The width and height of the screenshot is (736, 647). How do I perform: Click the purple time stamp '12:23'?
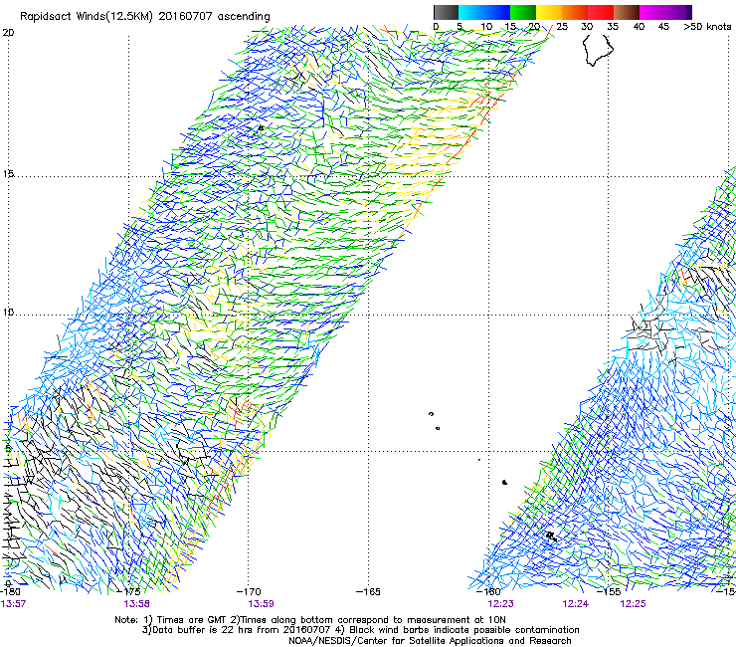point(500,604)
